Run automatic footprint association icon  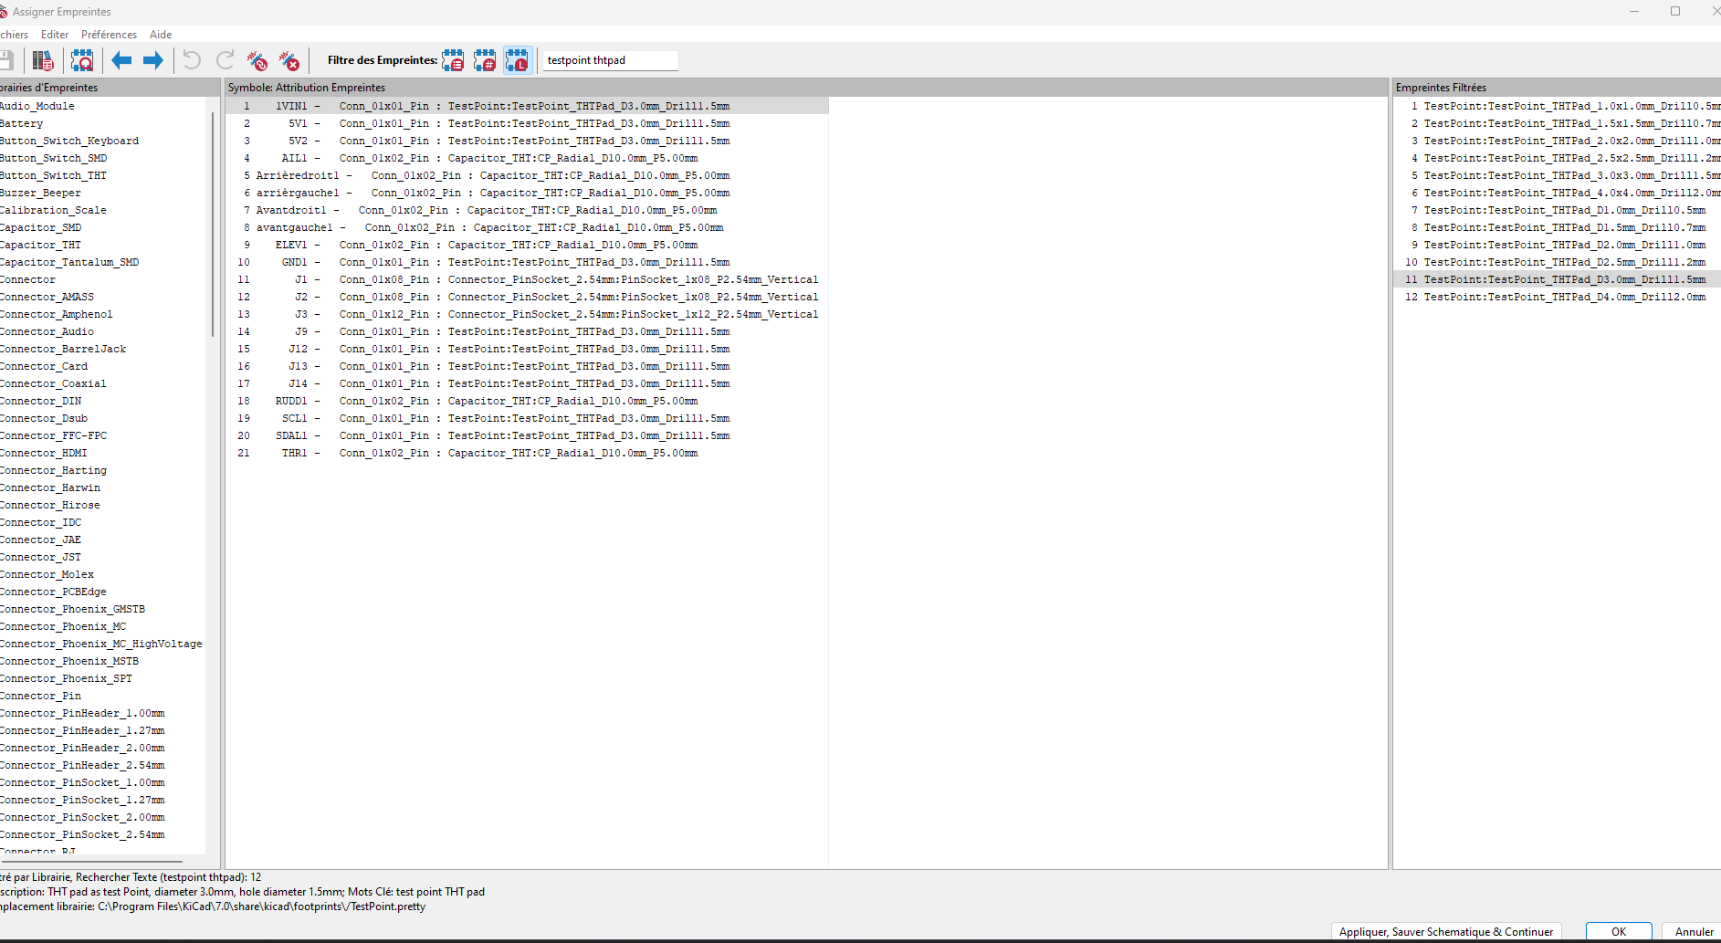tap(257, 61)
